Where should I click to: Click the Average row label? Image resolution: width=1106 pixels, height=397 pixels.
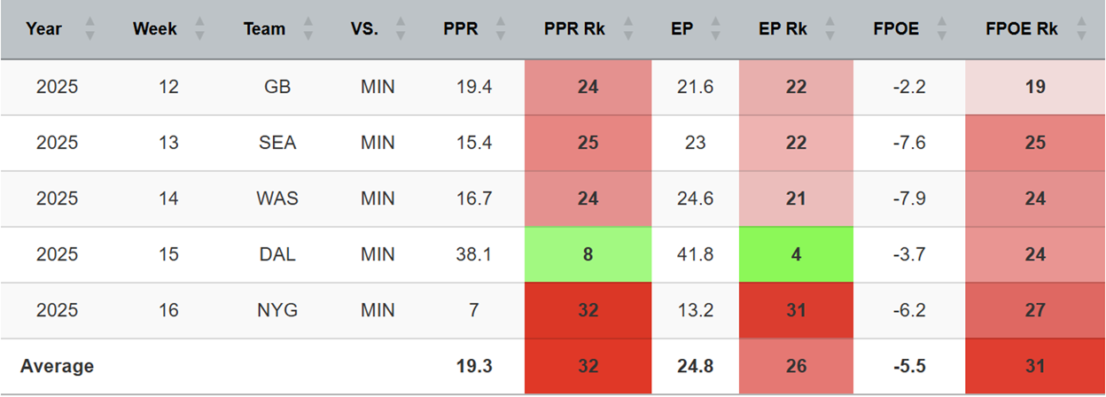click(x=57, y=366)
